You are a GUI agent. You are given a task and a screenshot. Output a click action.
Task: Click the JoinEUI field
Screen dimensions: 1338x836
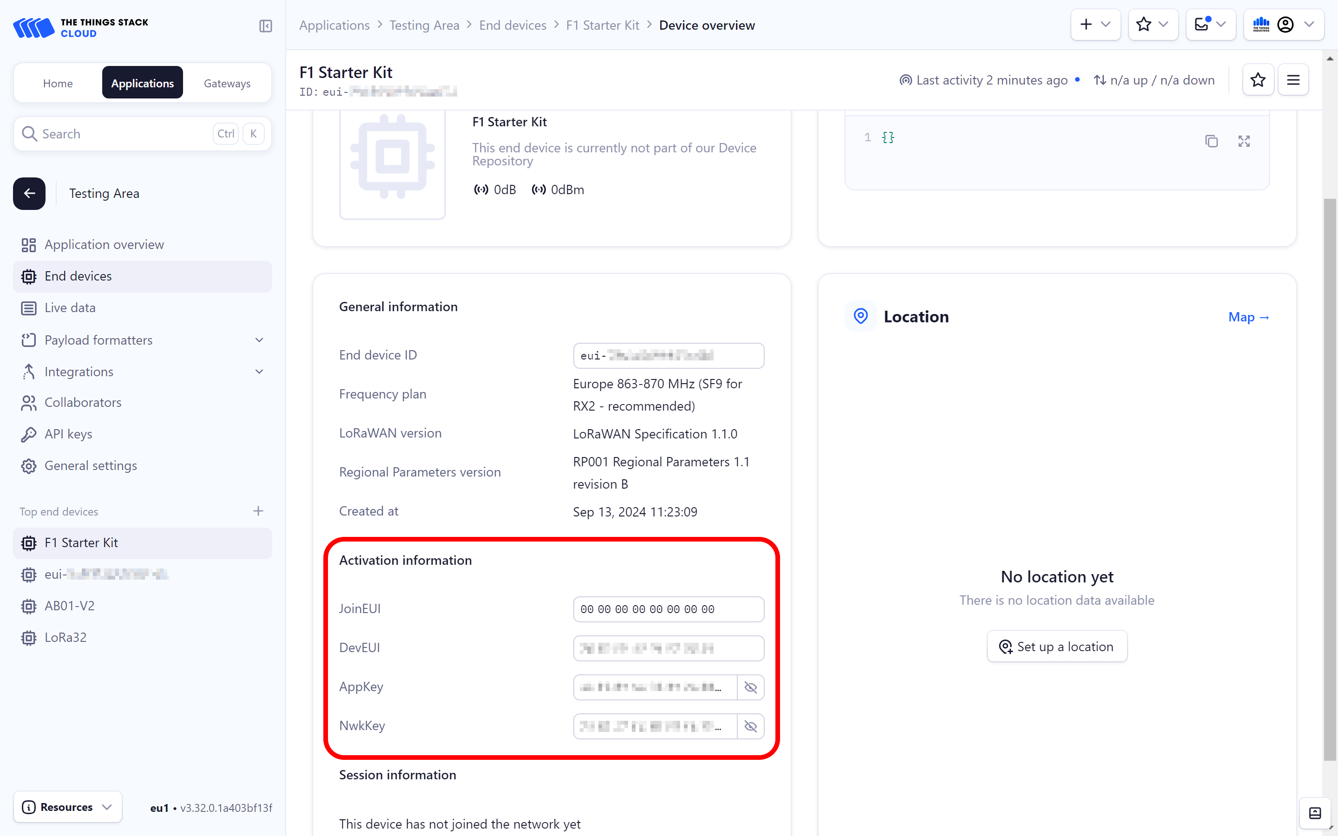668,609
